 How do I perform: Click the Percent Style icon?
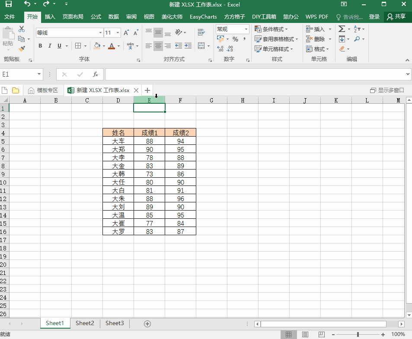[x=235, y=39]
